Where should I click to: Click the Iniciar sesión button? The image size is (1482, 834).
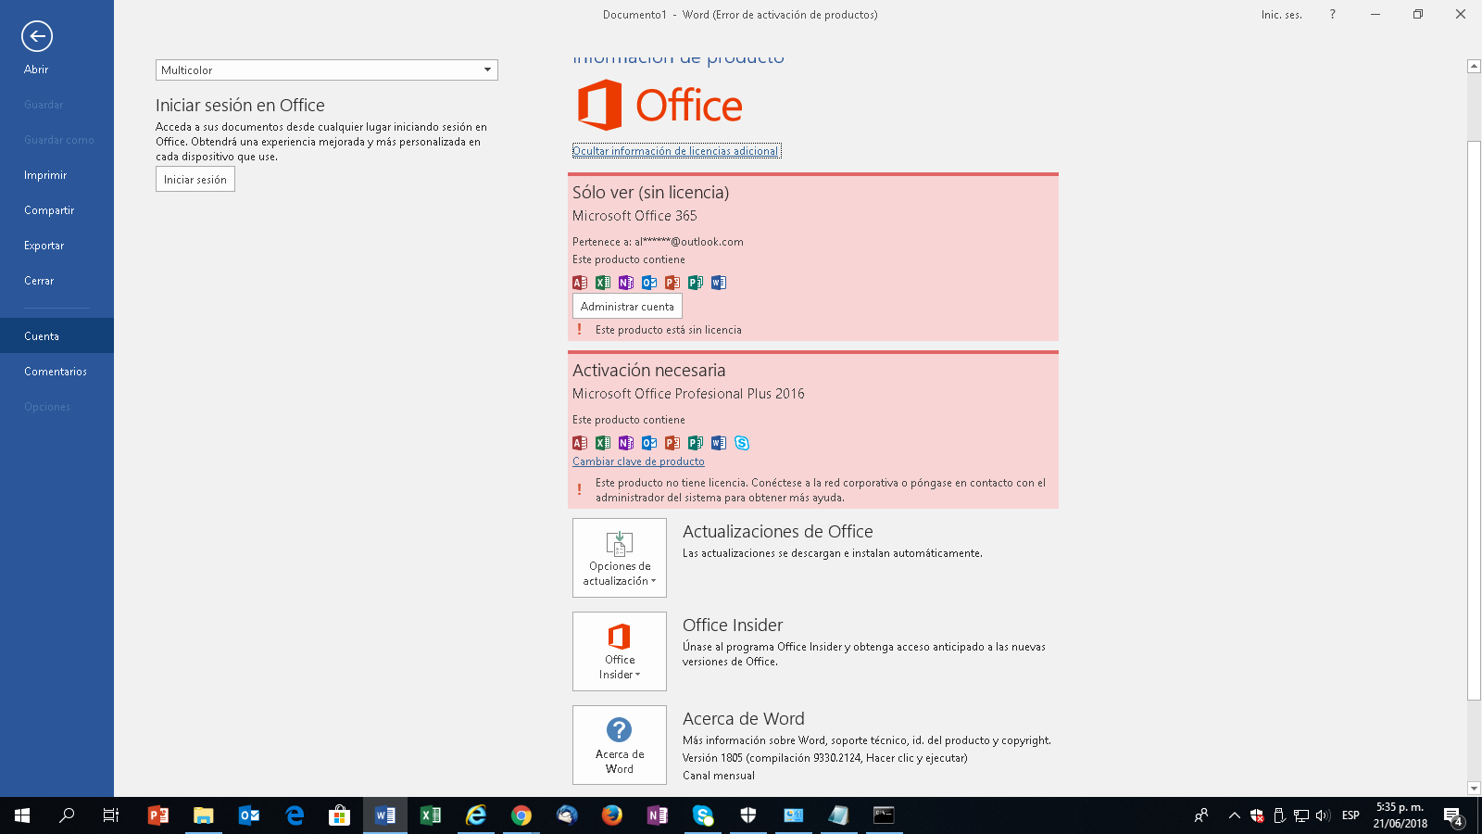point(195,180)
